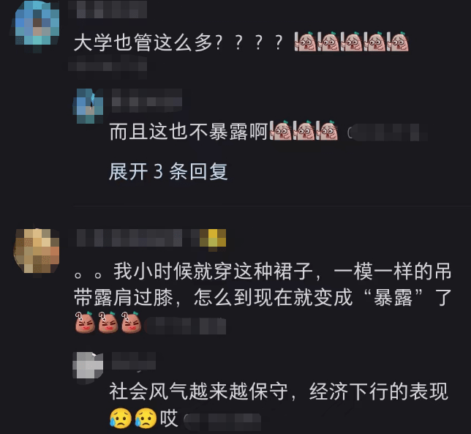Screen dimensions: 471x434
Task: Click the first shocked sticker emoji in top comment
Action: (x=305, y=42)
